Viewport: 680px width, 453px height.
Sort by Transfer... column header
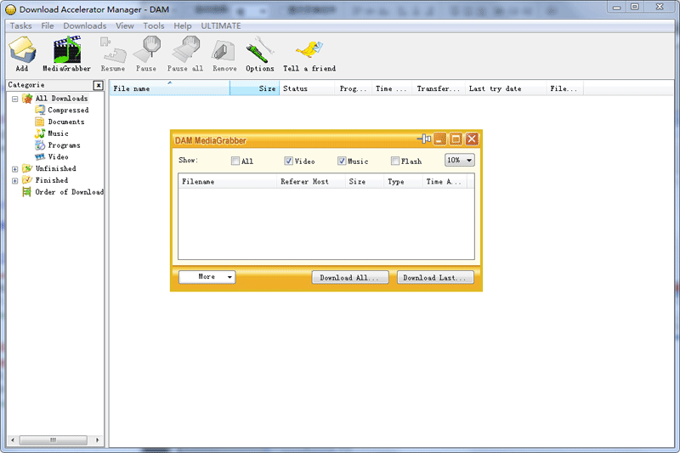(x=439, y=88)
